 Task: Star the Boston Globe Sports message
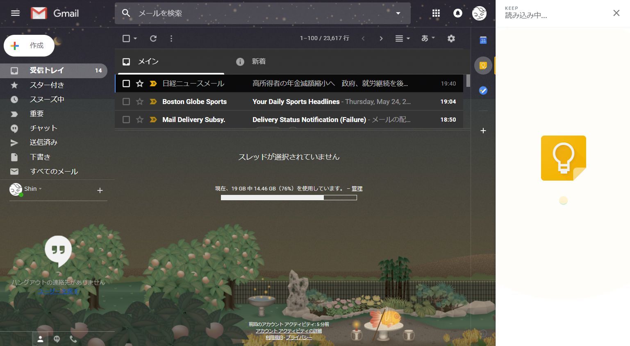tap(140, 102)
